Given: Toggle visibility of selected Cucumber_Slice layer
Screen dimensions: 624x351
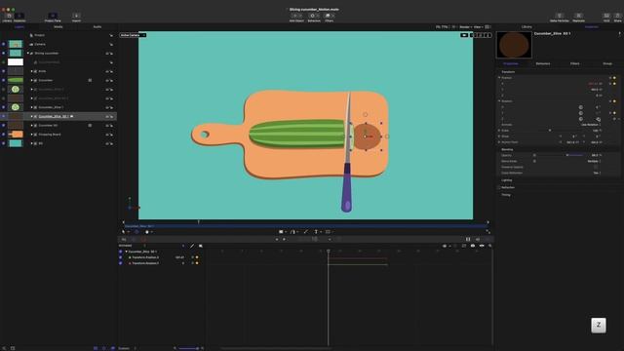Looking at the screenshot, I should click(4, 116).
